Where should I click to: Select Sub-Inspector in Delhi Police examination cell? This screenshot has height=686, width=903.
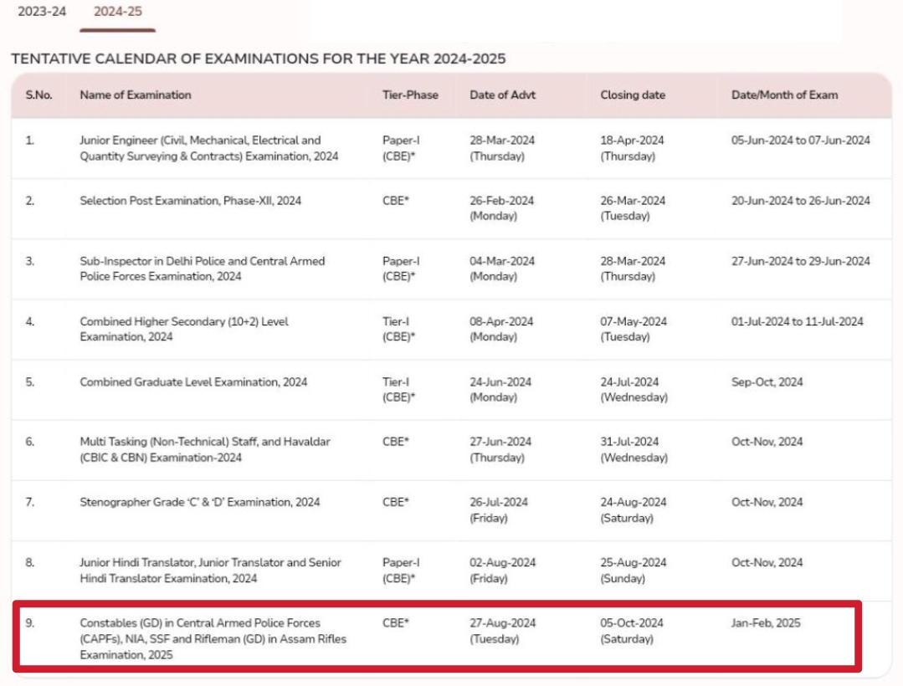[203, 269]
